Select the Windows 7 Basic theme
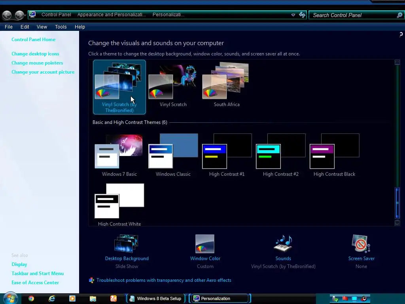Image resolution: width=405 pixels, height=304 pixels. pos(119,155)
